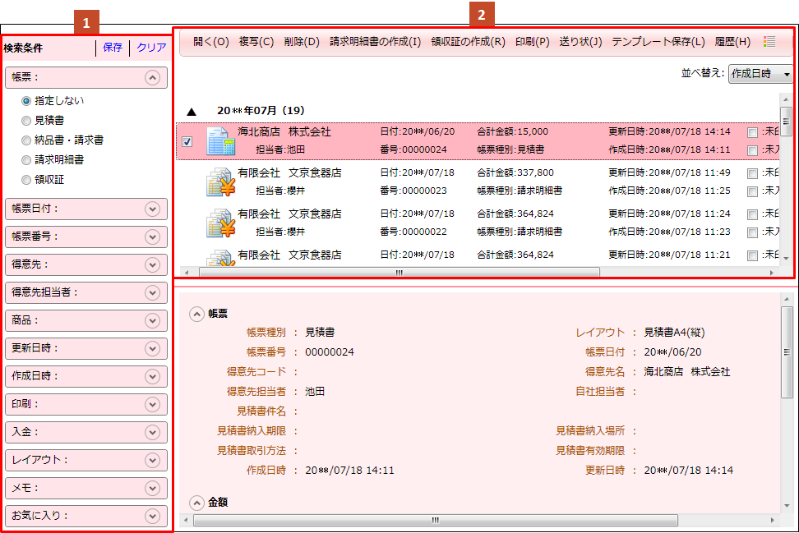Image resolution: width=799 pixels, height=533 pixels.
Task: Expand the 得意先 search condition
Action: [152, 264]
